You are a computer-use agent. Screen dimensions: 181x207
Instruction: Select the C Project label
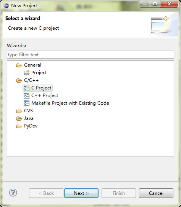41,88
